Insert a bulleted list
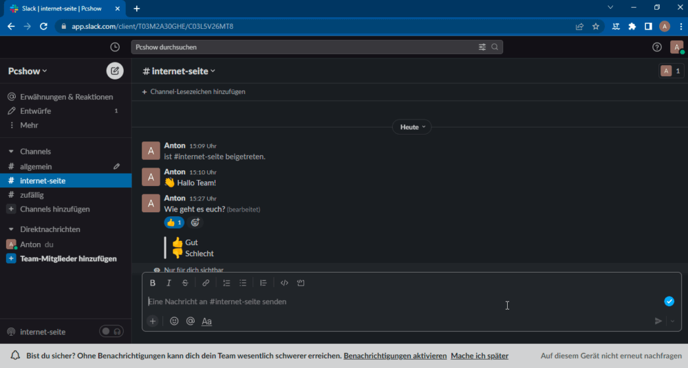Viewport: 688px width, 368px height. pyautogui.click(x=243, y=283)
